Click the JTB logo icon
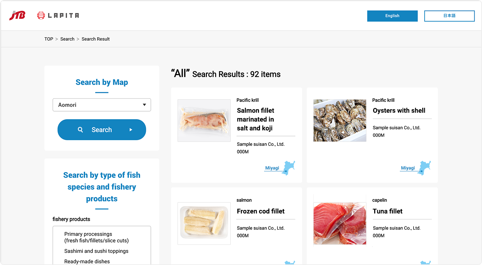The width and height of the screenshot is (482, 265). point(17,15)
